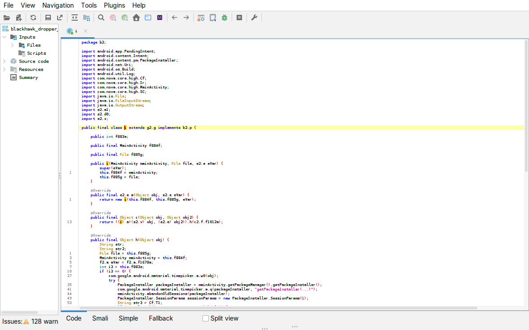Expand the Resources tree node

pyautogui.click(x=4, y=69)
